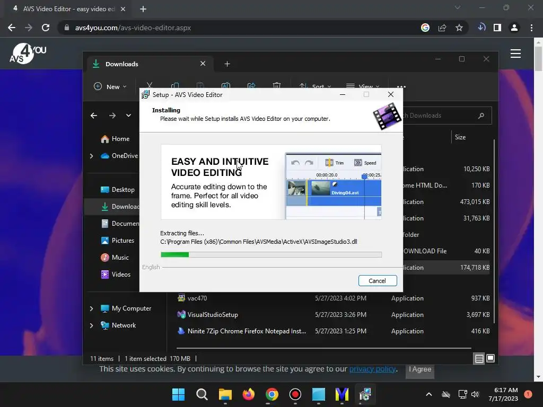543x407 pixels.
Task: Toggle Chrome side panel
Action: (x=497, y=28)
